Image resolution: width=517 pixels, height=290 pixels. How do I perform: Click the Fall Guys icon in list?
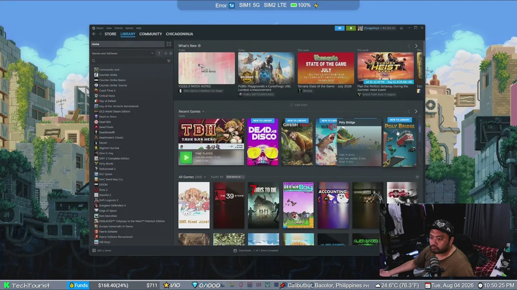click(96, 242)
